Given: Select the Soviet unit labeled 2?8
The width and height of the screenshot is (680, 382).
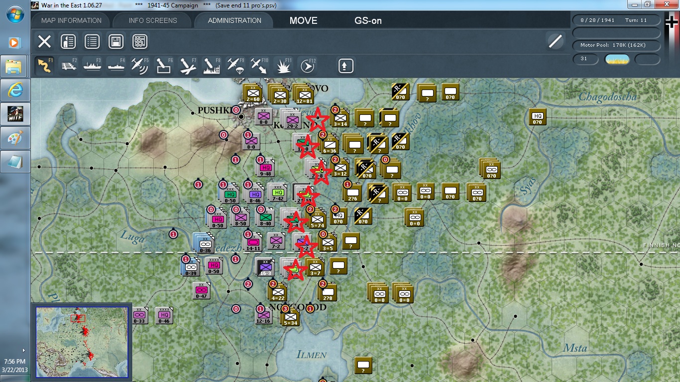Looking at the screenshot, I should pyautogui.click(x=327, y=291).
